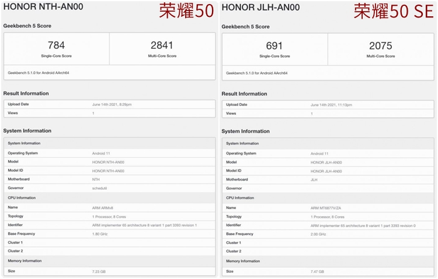The height and width of the screenshot is (279, 438).
Task: Click Memory Information header in NTH-AN00 panel
Action: click(25, 261)
